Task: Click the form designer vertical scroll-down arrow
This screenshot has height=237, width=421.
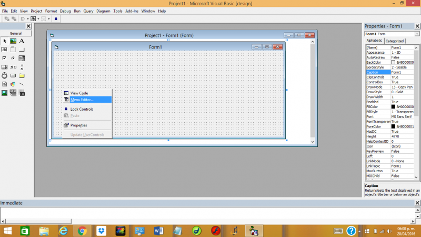Action: (313, 142)
